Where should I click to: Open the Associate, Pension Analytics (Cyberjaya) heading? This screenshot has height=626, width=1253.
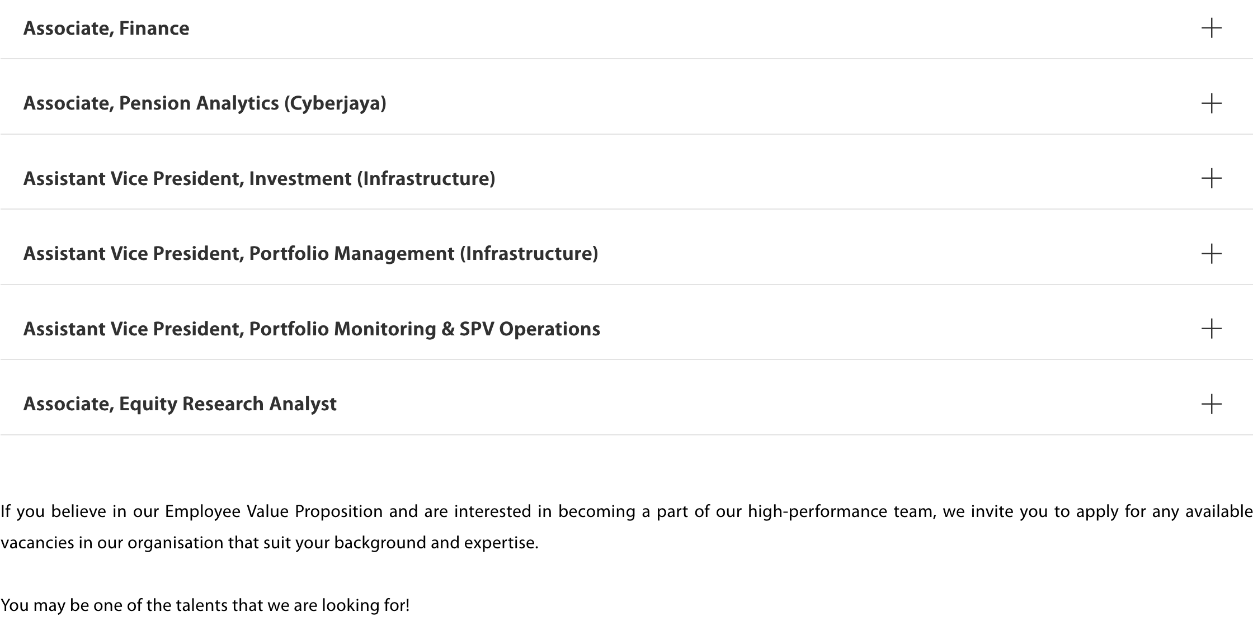tap(205, 103)
